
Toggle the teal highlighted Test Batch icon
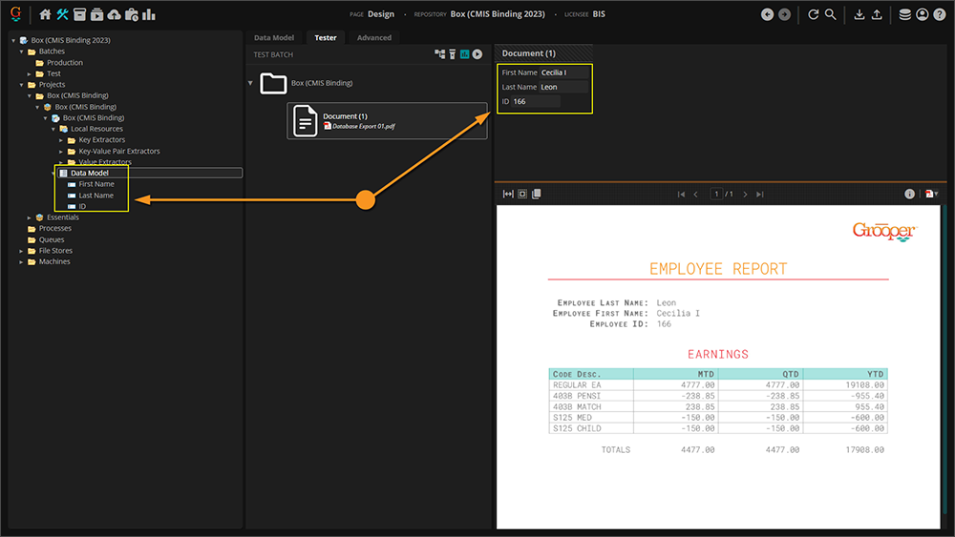[465, 54]
